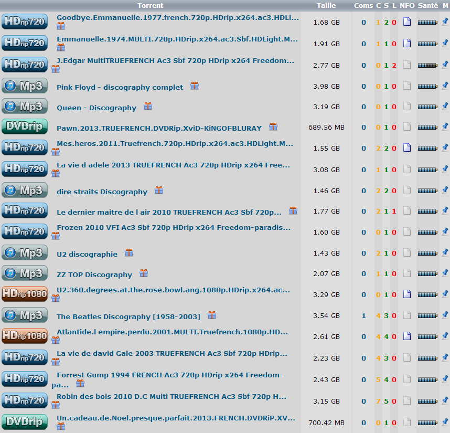Click pin icon for Forrest Gump row

point(445,379)
